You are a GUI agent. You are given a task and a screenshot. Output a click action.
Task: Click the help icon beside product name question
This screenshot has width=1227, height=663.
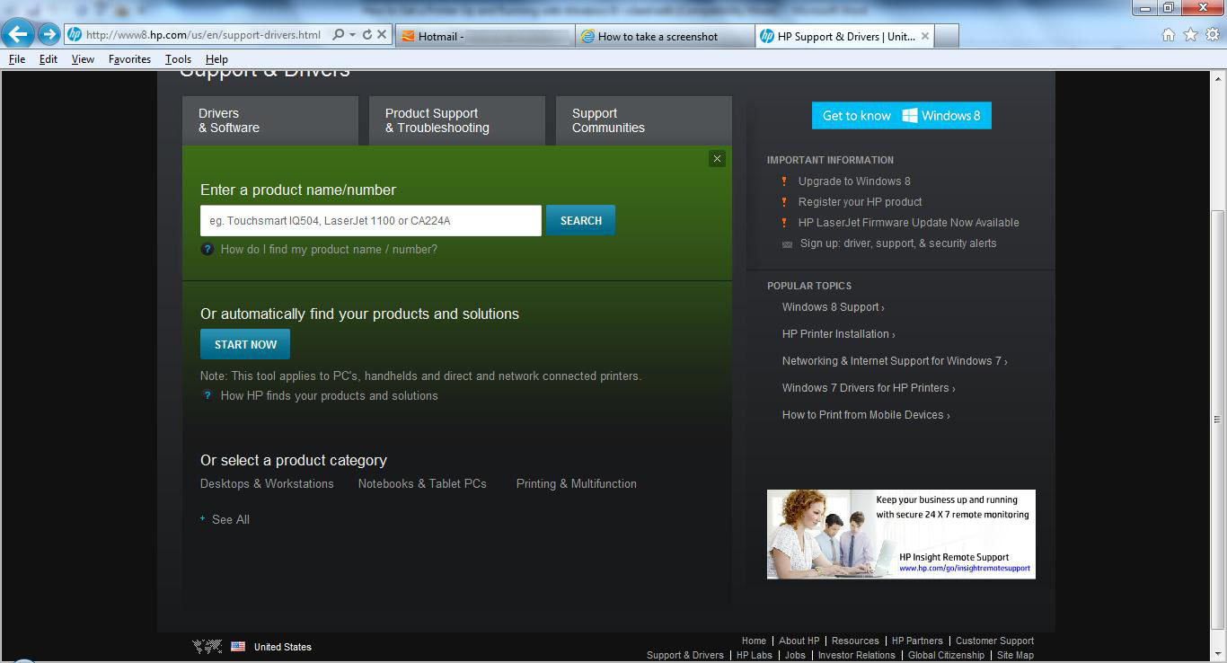[x=207, y=250]
